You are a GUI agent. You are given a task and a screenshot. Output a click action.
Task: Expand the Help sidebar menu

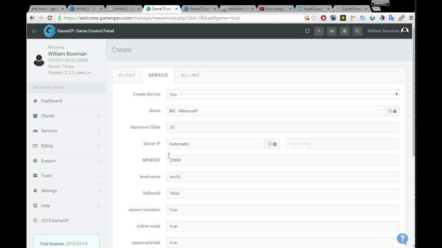click(x=66, y=206)
